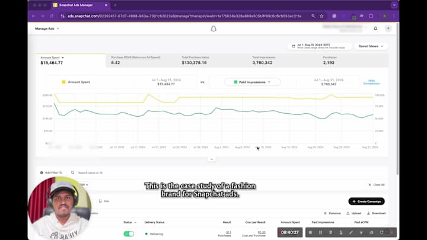427x240 pixels.
Task: Open the Manage Ads dropdown
Action: tap(47, 28)
